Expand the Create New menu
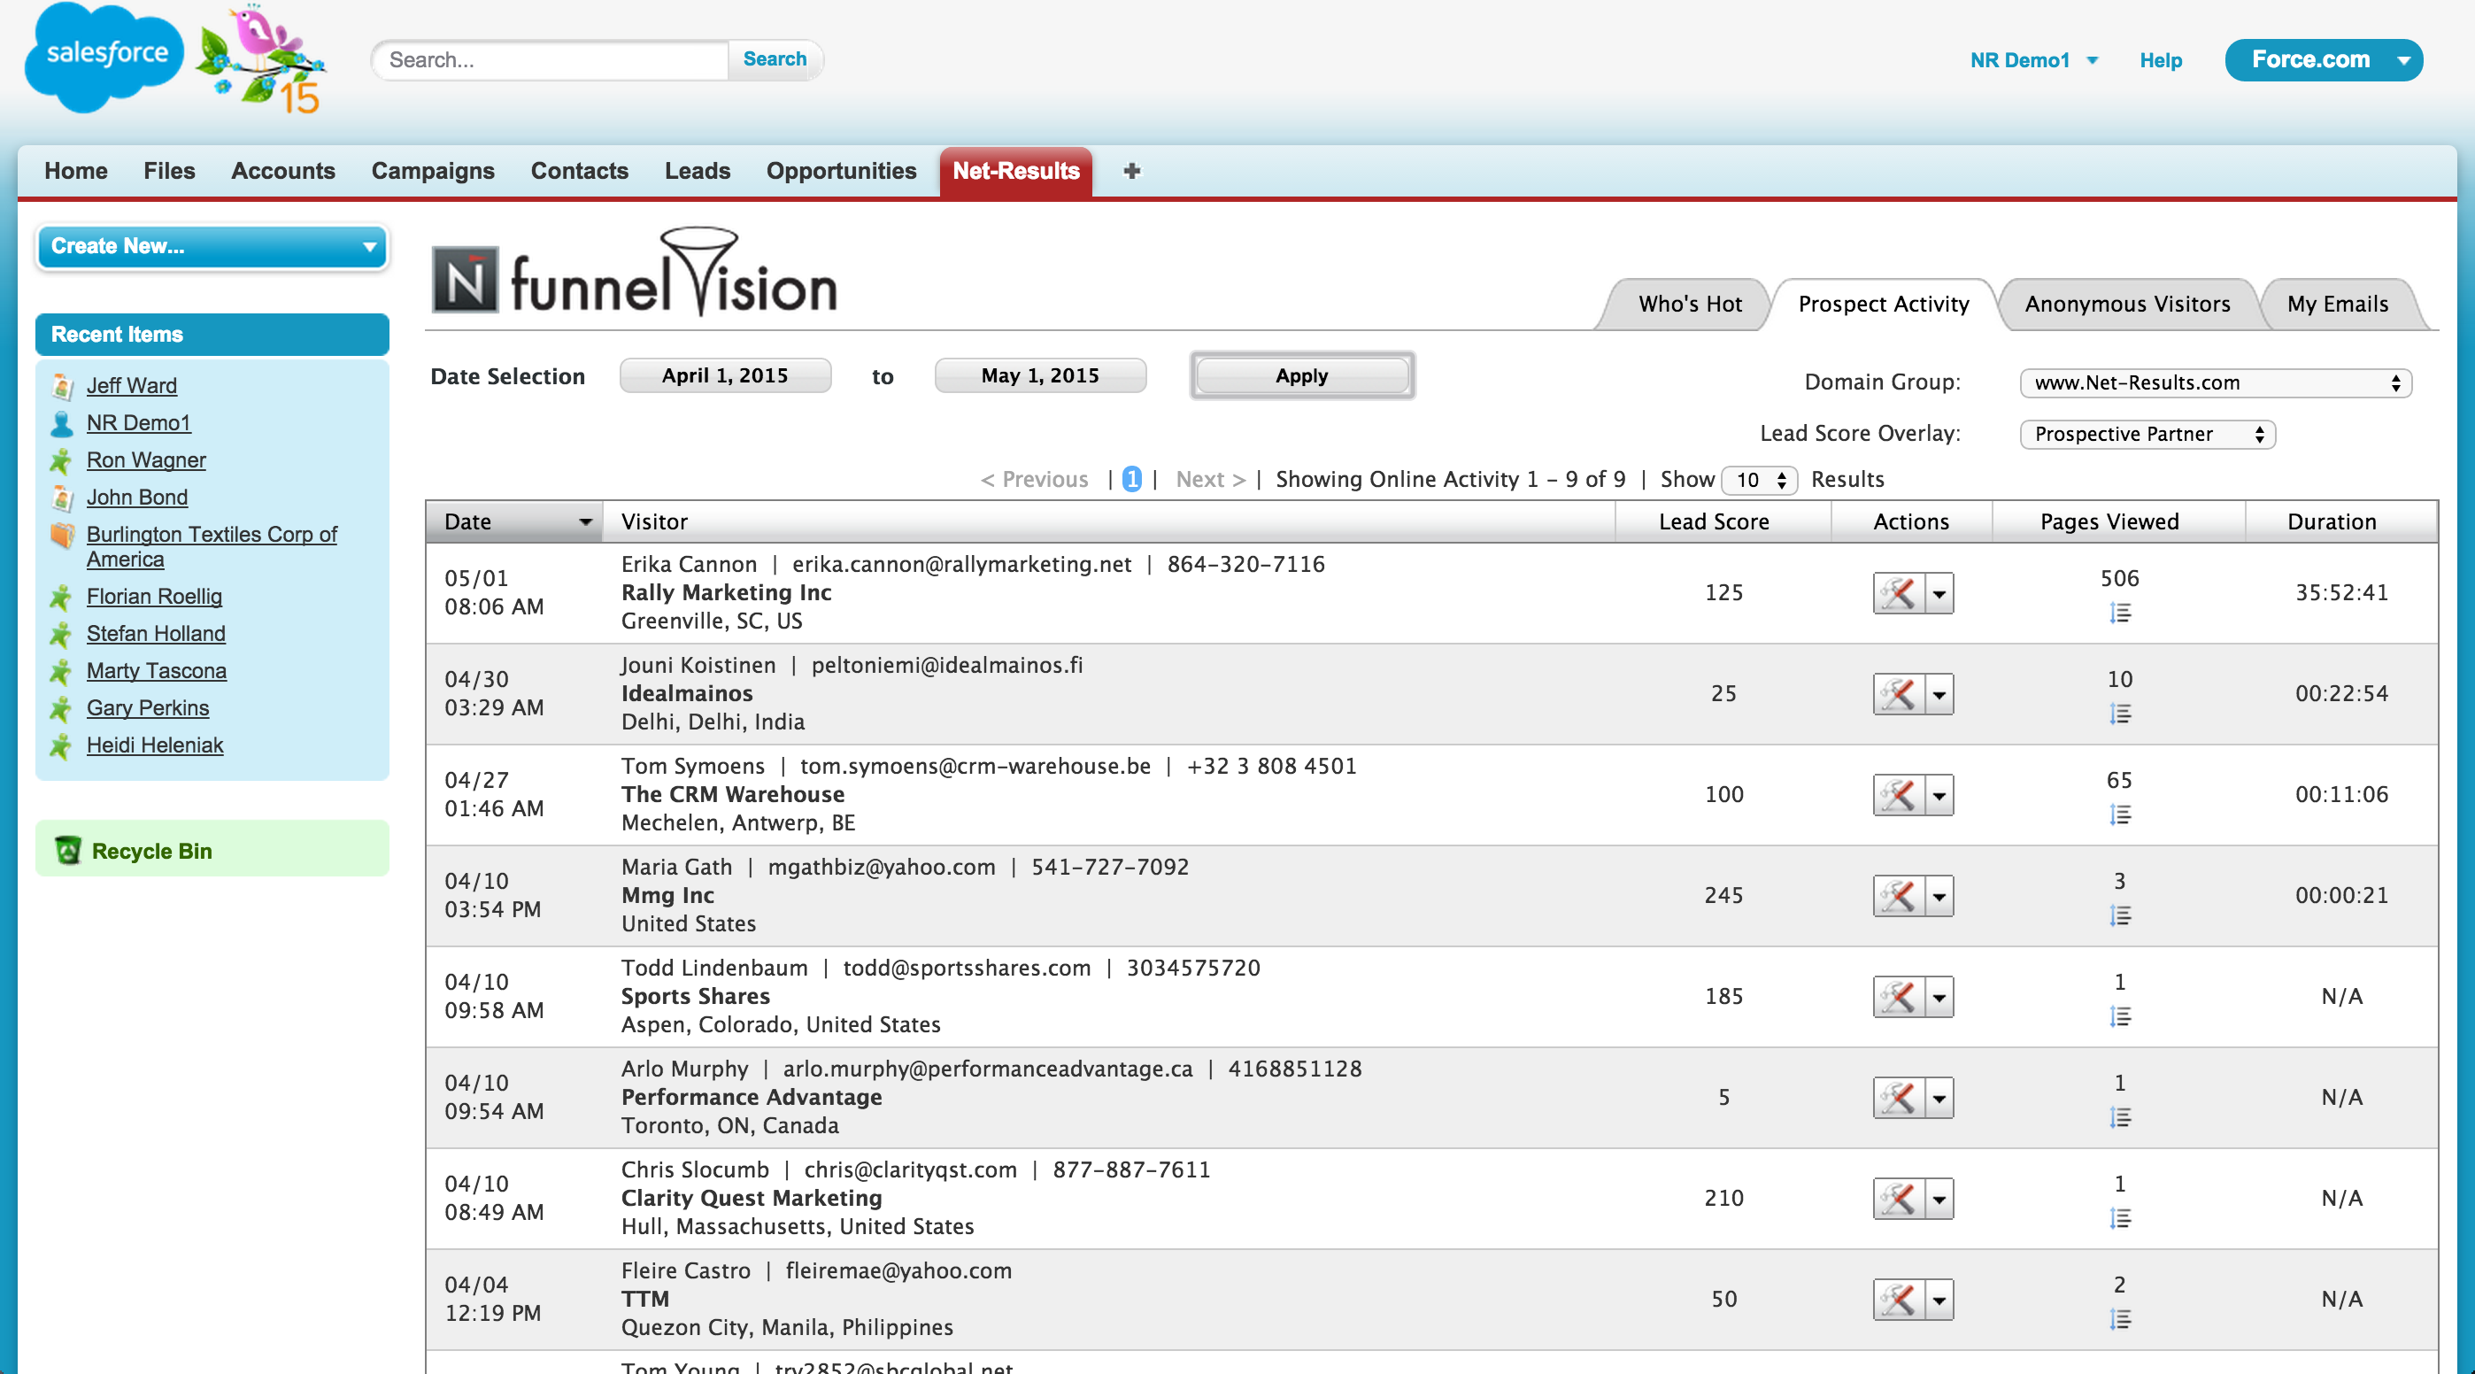The image size is (2475, 1374). click(x=212, y=247)
